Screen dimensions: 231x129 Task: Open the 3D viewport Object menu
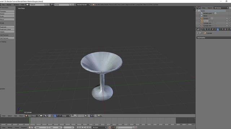pyautogui.click(x=21, y=116)
